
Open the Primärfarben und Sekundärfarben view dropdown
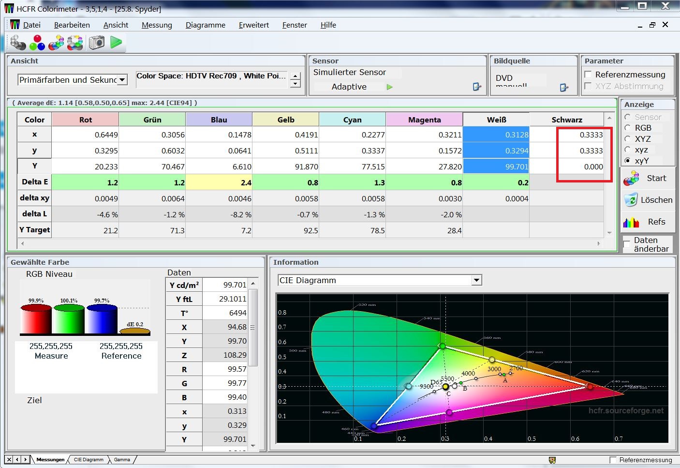tap(122, 80)
